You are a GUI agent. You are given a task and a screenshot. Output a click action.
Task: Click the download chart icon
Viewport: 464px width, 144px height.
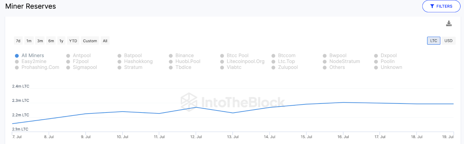[x=449, y=23]
